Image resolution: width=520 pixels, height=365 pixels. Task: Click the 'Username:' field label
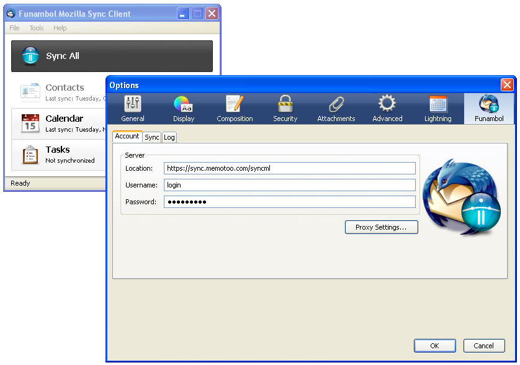[141, 185]
